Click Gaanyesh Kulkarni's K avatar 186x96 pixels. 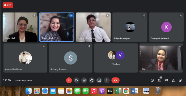point(166,27)
